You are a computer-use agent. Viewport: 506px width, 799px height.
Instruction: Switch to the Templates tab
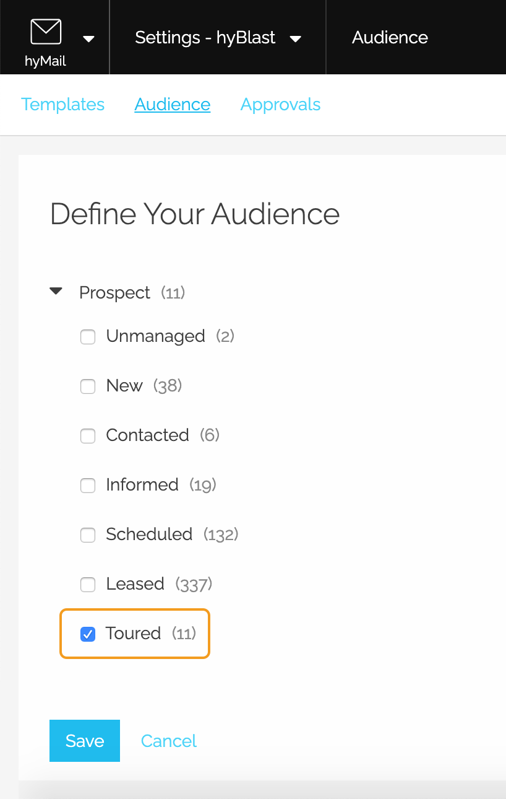63,104
